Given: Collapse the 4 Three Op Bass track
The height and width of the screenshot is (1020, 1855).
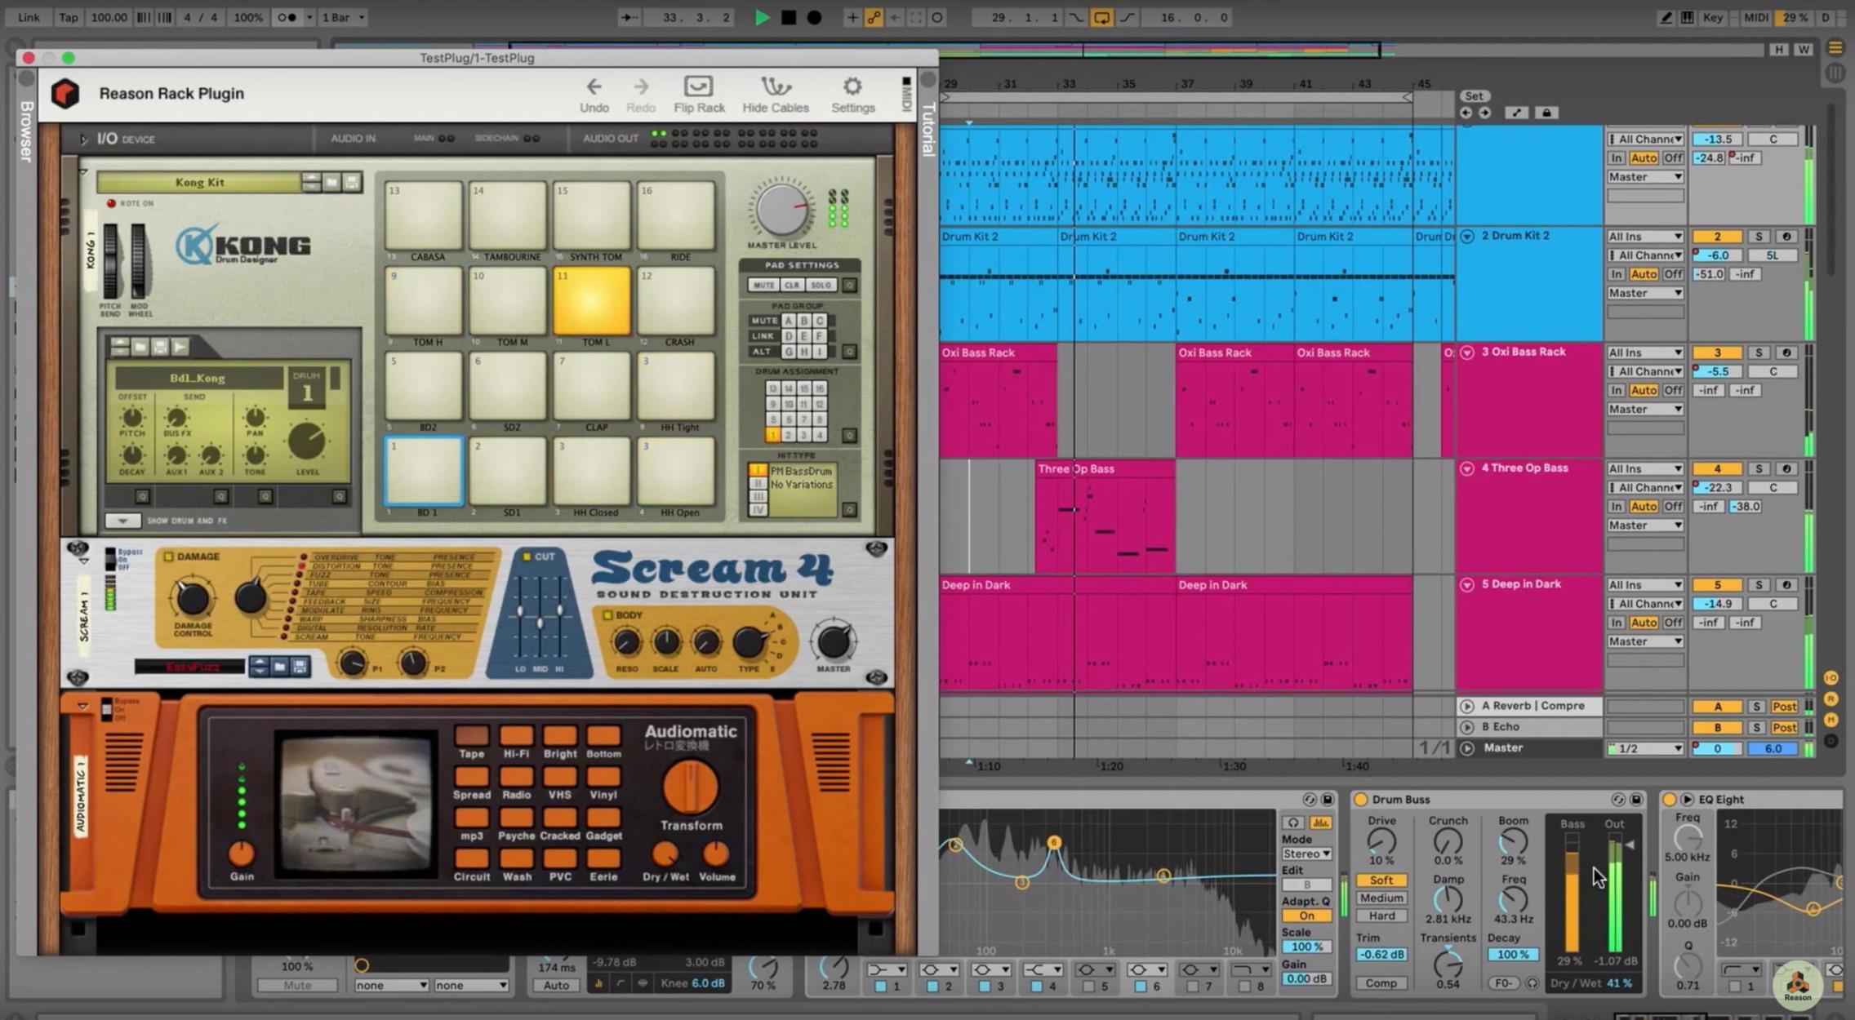Looking at the screenshot, I should pos(1467,468).
